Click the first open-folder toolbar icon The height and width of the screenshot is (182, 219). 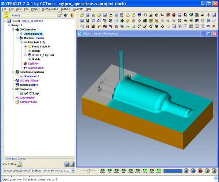point(82,15)
